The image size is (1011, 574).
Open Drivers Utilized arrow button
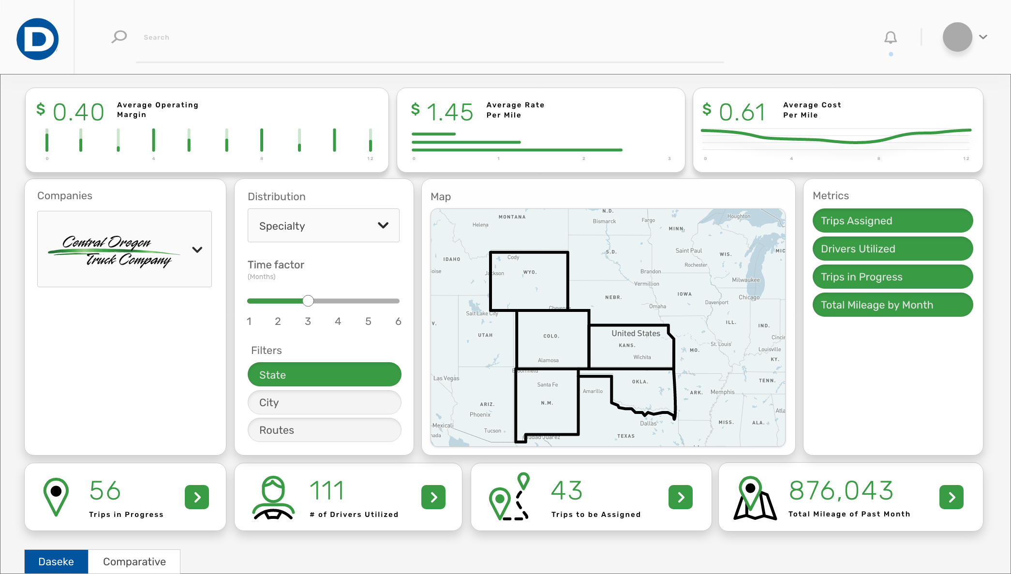tap(433, 497)
